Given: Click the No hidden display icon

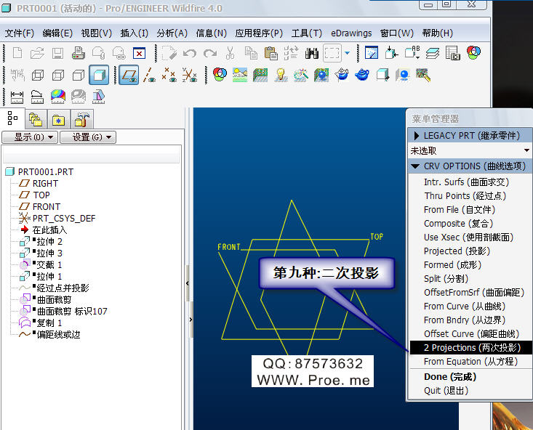Looking at the screenshot, I should point(79,75).
